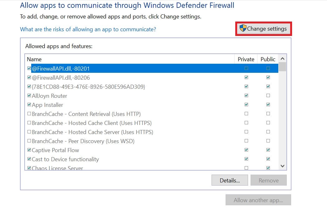Uncheck the name checkbox for @FirewallAPI.dll,-80206
Viewport: 327px width, 209px height.
(29, 77)
